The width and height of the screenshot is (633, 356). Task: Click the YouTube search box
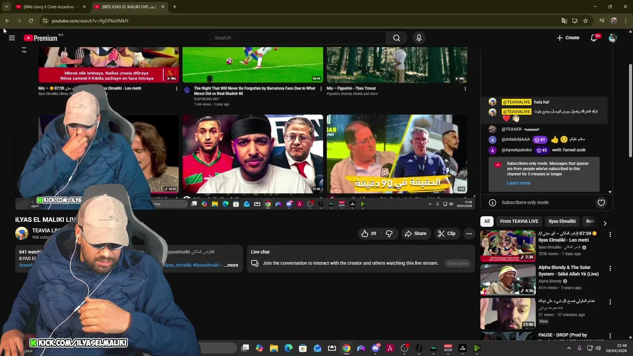[298, 38]
